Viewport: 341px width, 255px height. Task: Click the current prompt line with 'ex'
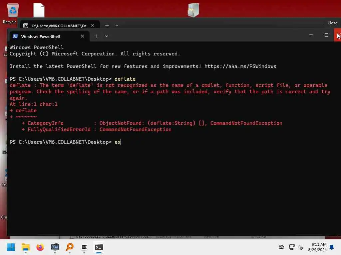[65, 142]
